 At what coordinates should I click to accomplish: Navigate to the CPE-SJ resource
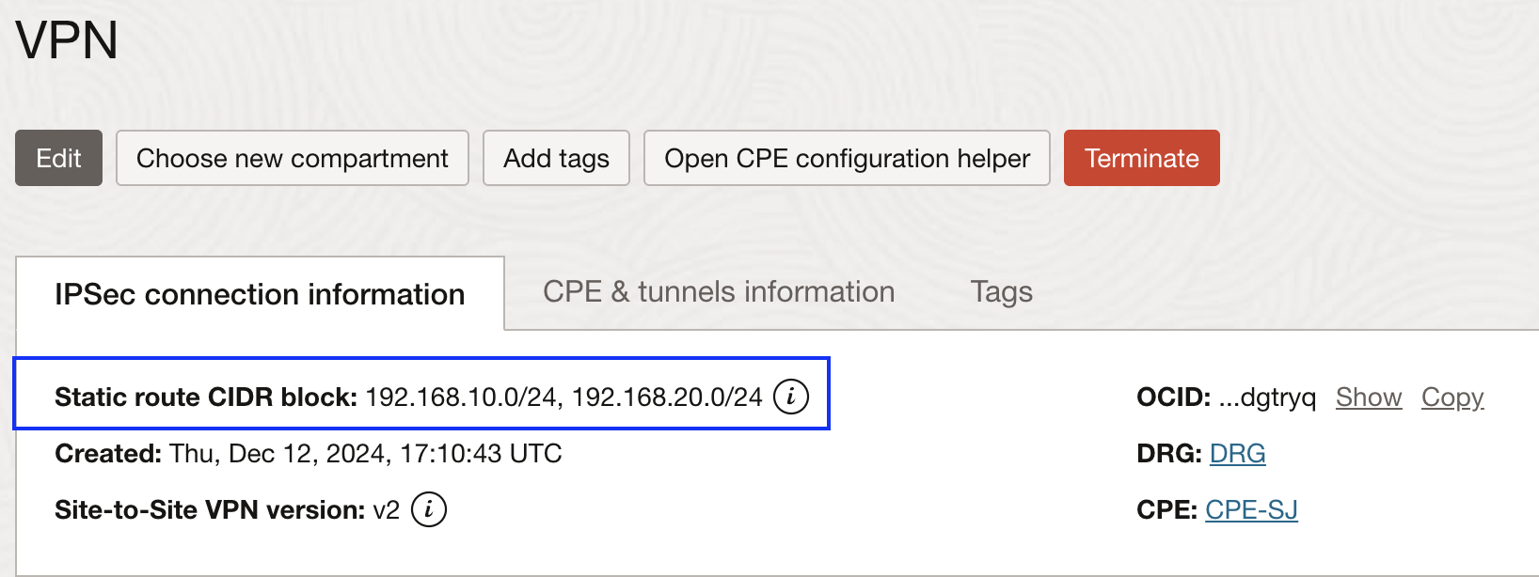point(1252,509)
